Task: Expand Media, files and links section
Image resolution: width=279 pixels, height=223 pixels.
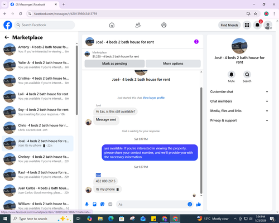Action: (239, 111)
